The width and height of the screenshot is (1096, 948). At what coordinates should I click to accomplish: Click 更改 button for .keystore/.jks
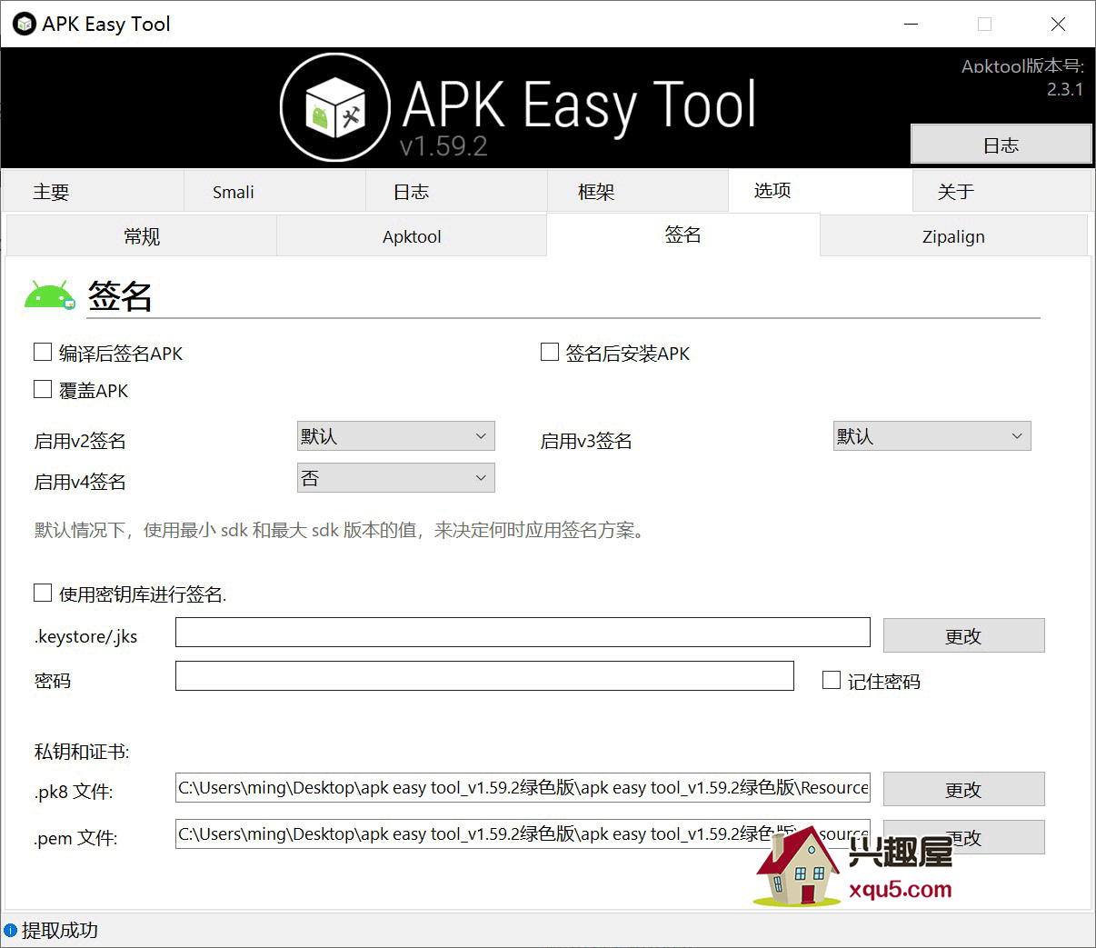pyautogui.click(x=963, y=635)
